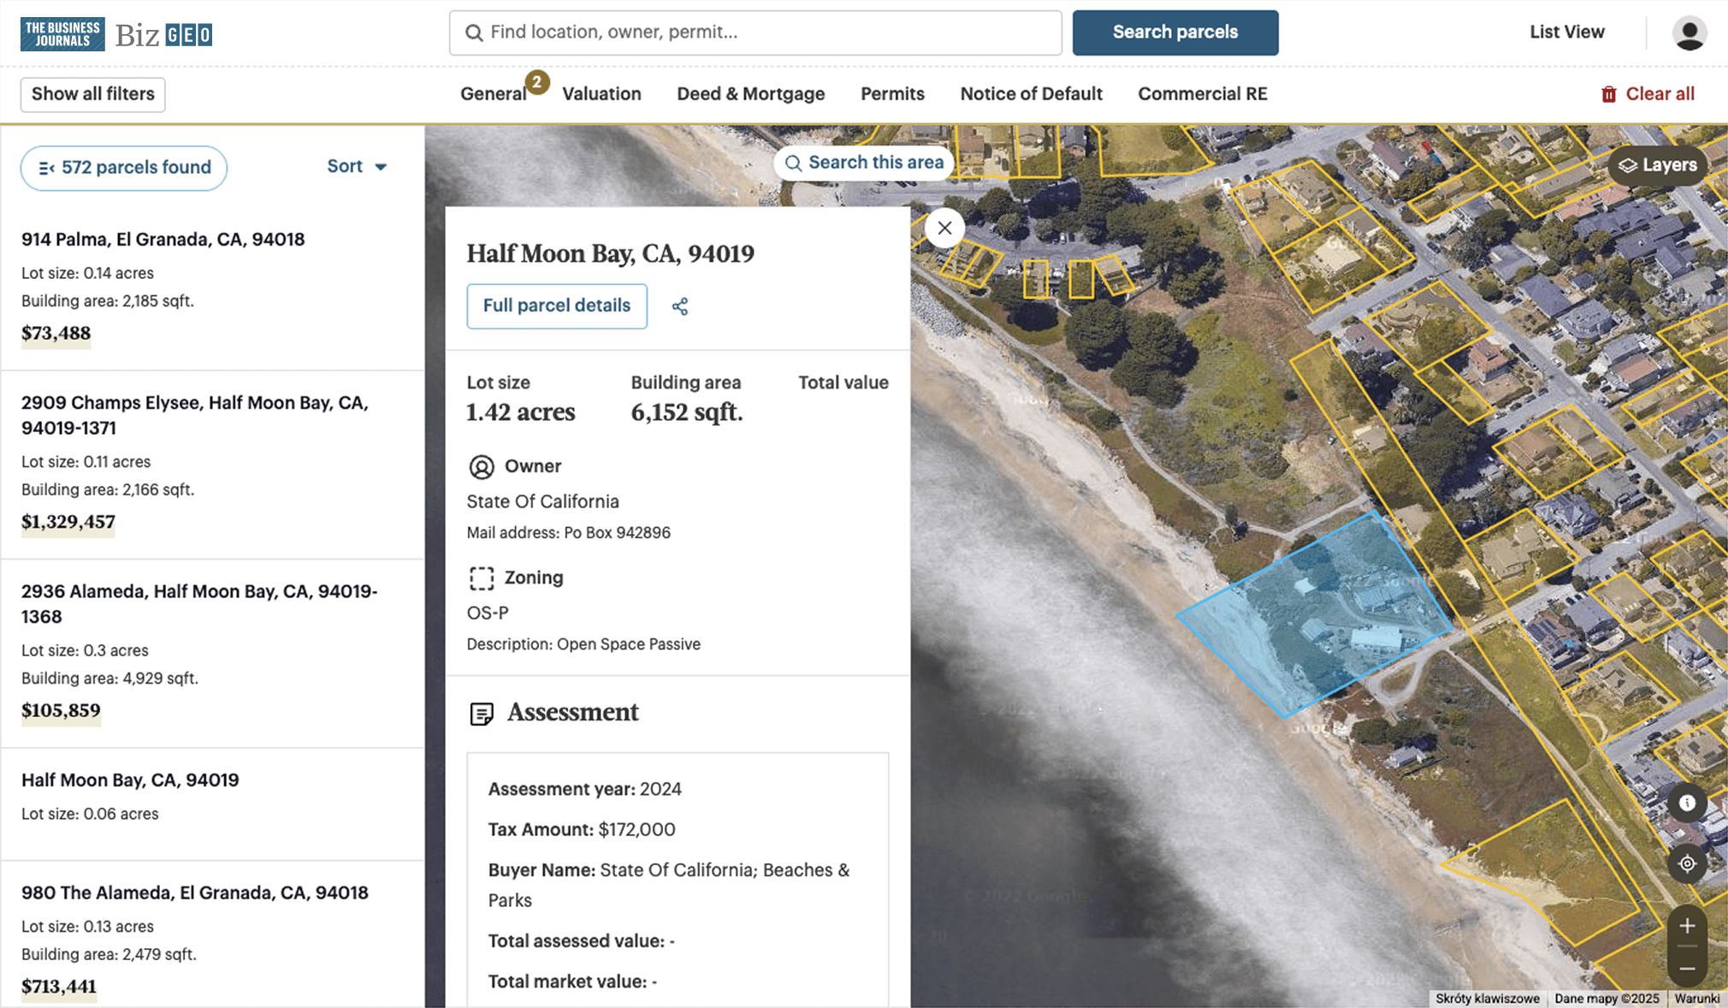Select the Half Moon Bay 0.06 acres listing
This screenshot has width=1728, height=1008.
212,804
